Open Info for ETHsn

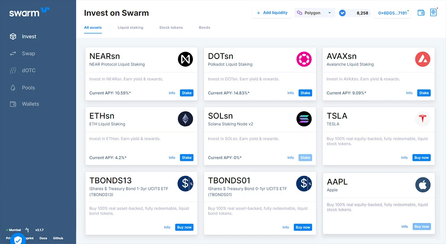click(172, 158)
